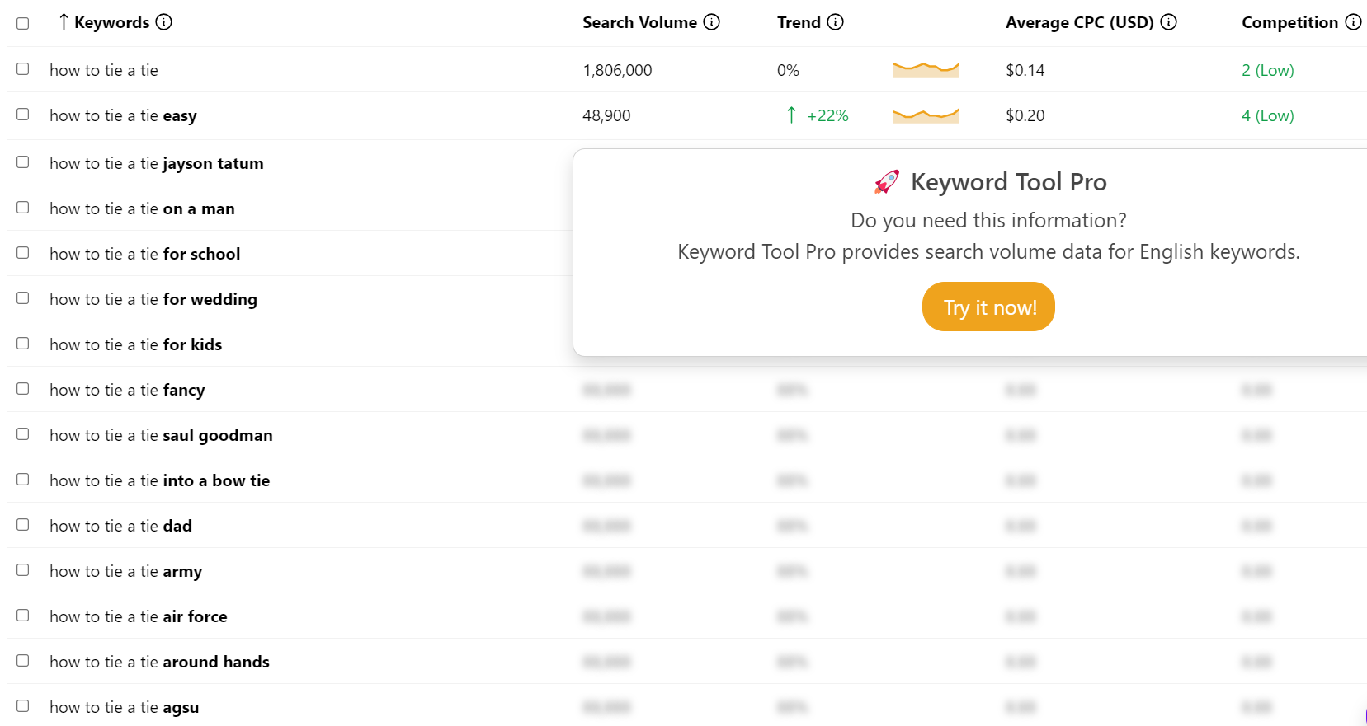Click the $0.20 CPC value

click(1025, 115)
